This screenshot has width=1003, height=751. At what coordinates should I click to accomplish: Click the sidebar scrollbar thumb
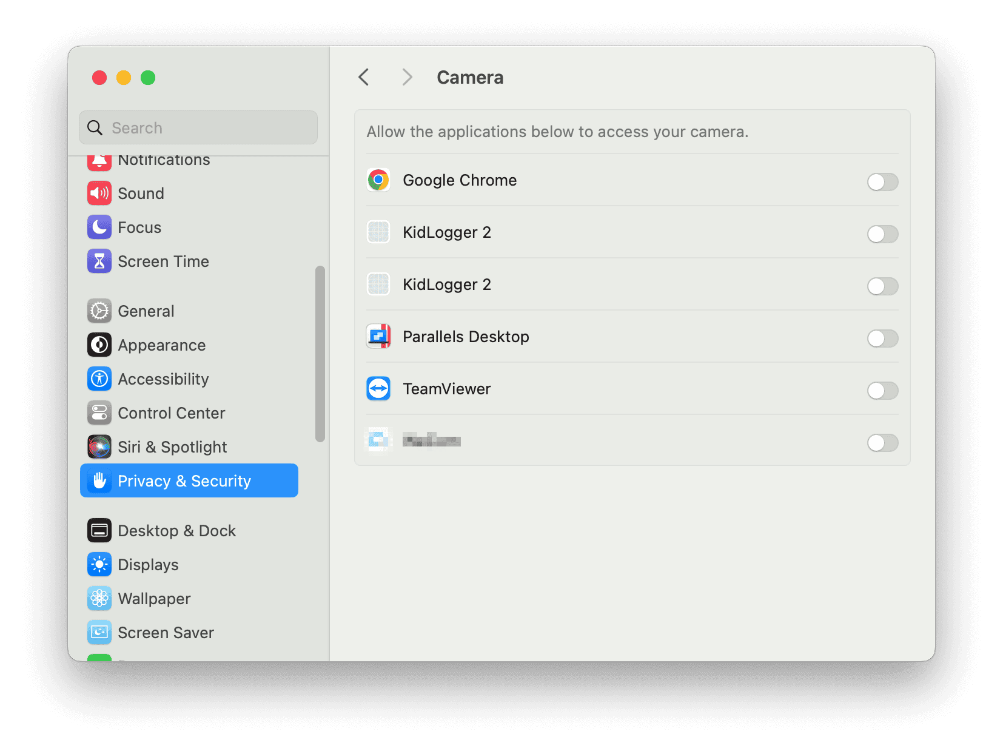coord(320,354)
